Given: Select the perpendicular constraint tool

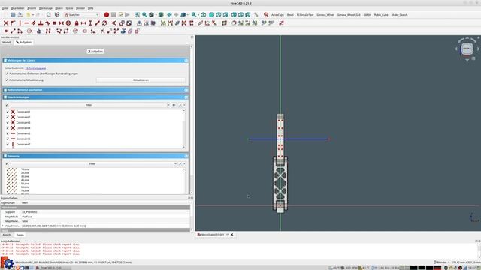Looking at the screenshot, I should click(x=41, y=23).
